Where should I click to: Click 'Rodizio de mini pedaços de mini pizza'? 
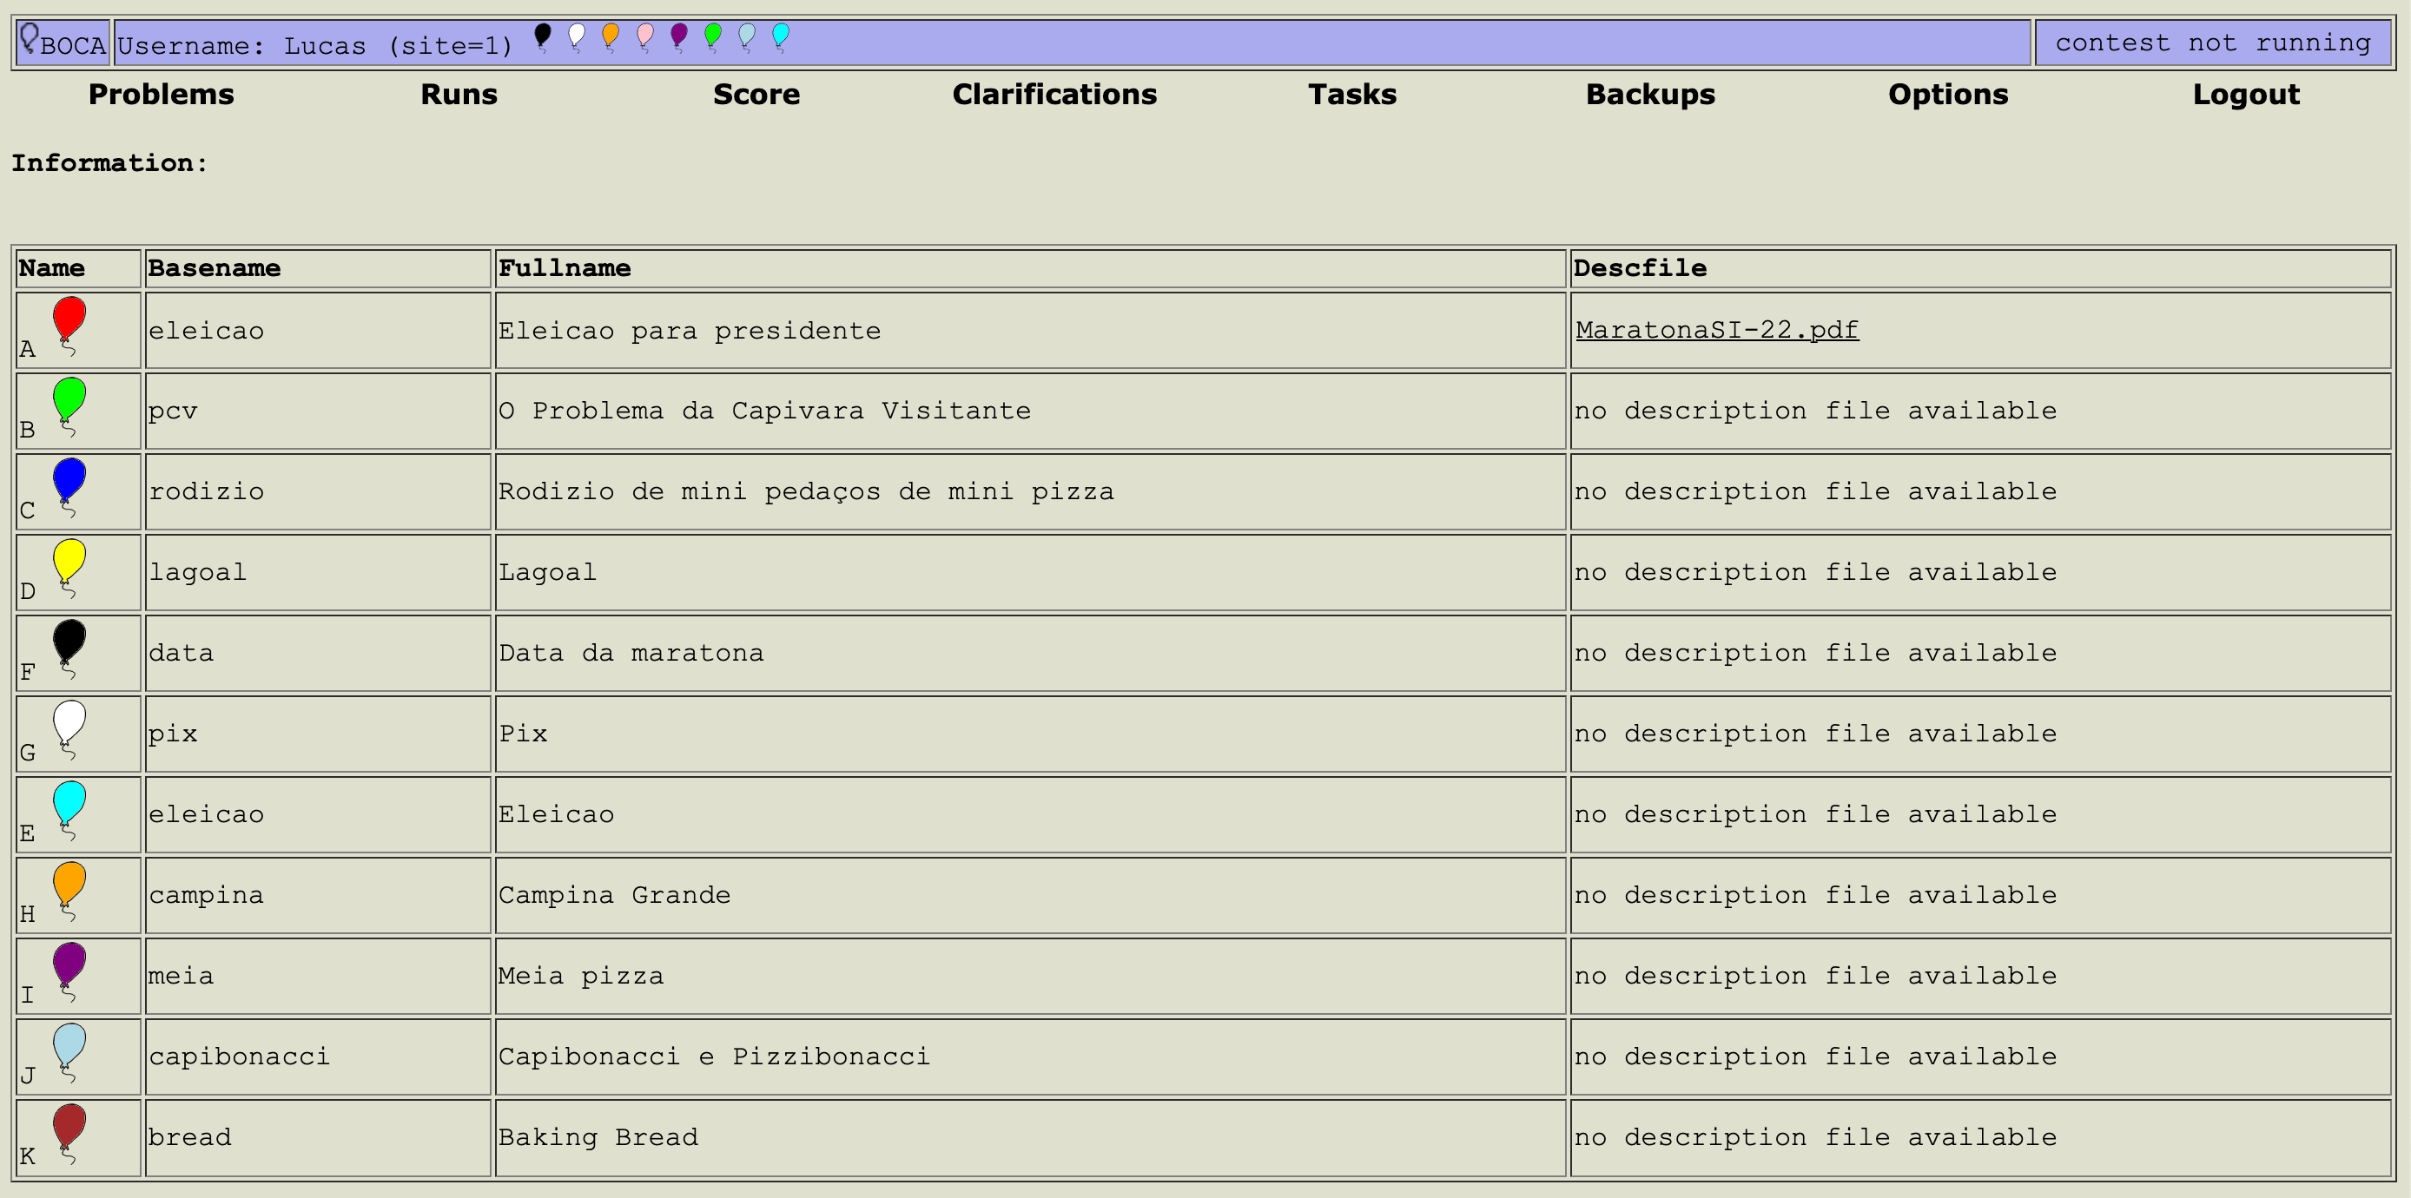[806, 492]
